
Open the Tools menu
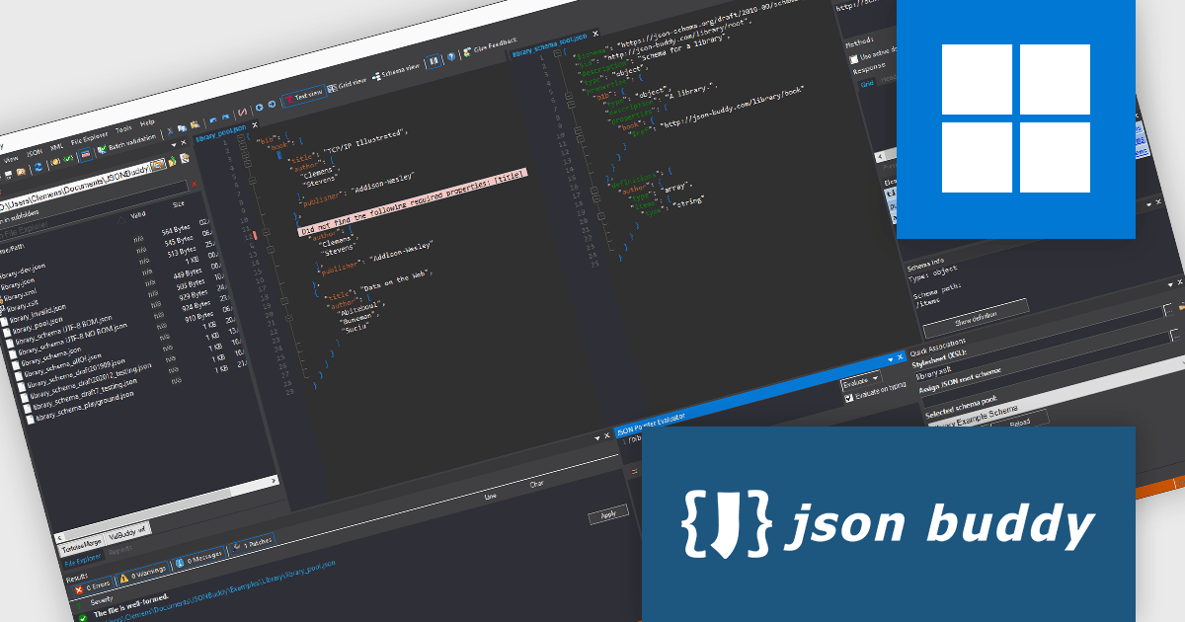(x=124, y=127)
